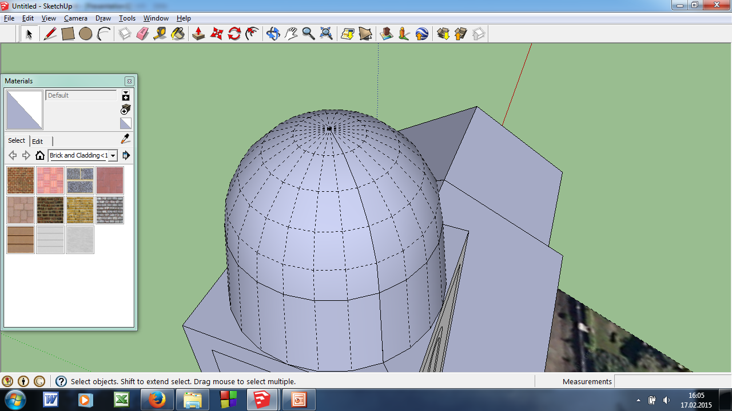Open the Details flyout arrow in Materials
Image resolution: width=732 pixels, height=411 pixels.
(x=126, y=155)
